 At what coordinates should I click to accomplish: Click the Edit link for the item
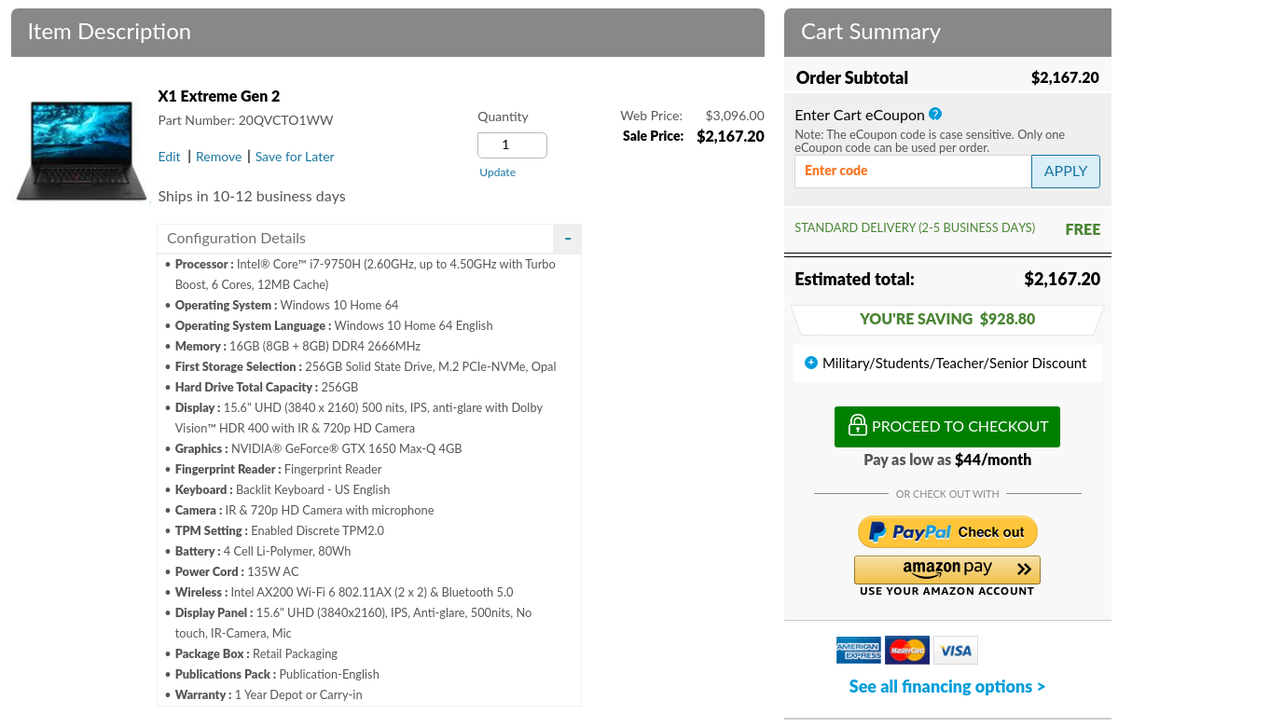[169, 157]
